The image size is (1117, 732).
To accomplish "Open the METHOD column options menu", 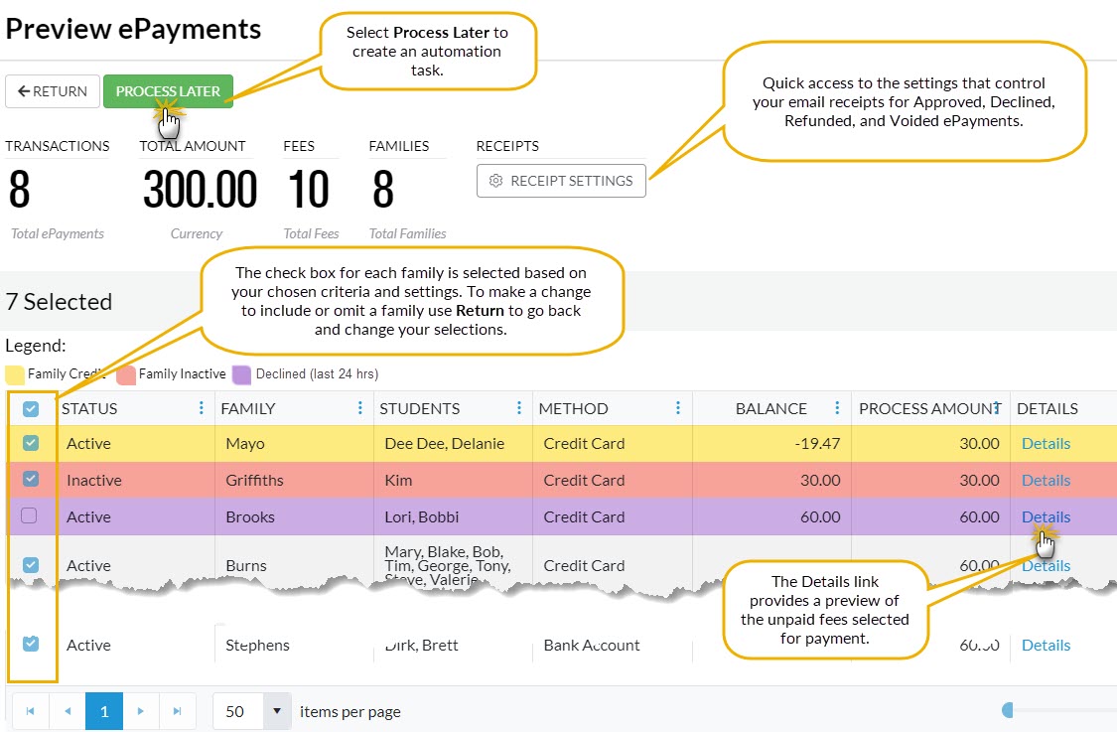I will 679,408.
